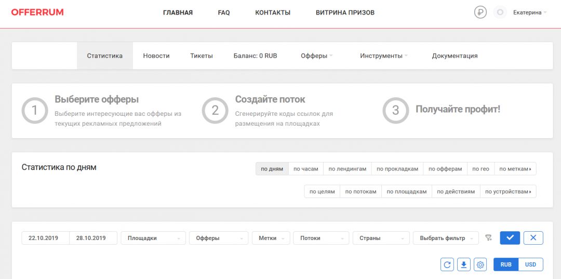This screenshot has width=561, height=279.
Task: Expand the по устройствам statistics option
Action: [508, 191]
